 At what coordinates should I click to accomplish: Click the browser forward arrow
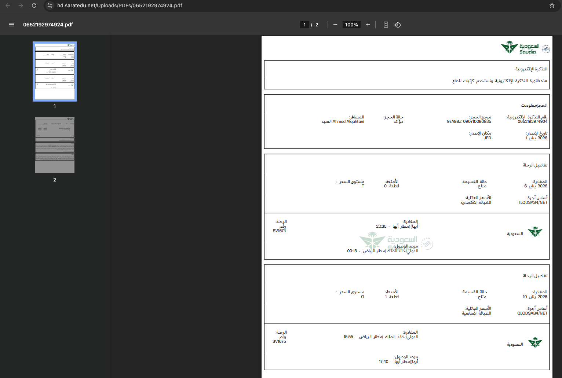pos(21,5)
